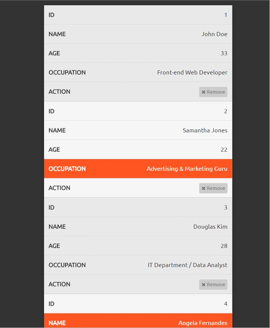Image resolution: width=270 pixels, height=328 pixels.
Task: Select the Front-end Web Developer occupation text
Action: 192,73
